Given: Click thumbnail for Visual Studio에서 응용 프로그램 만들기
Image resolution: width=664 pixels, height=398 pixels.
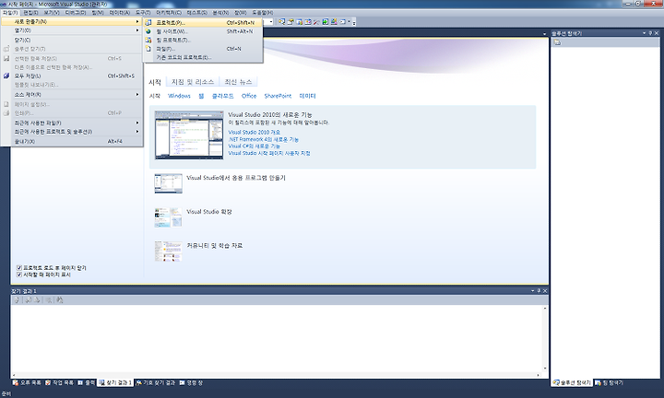Looking at the screenshot, I should [168, 183].
